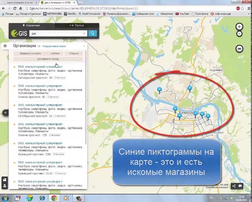Open DNS result at Октябрьский проспект, 34
Viewport: 252px width, 202px height.
(x=40, y=105)
